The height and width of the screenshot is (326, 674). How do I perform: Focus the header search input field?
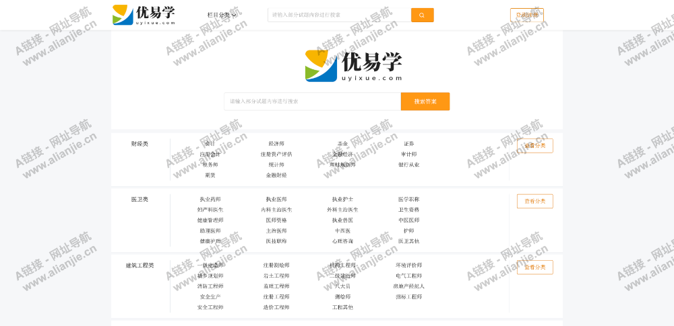pyautogui.click(x=339, y=15)
